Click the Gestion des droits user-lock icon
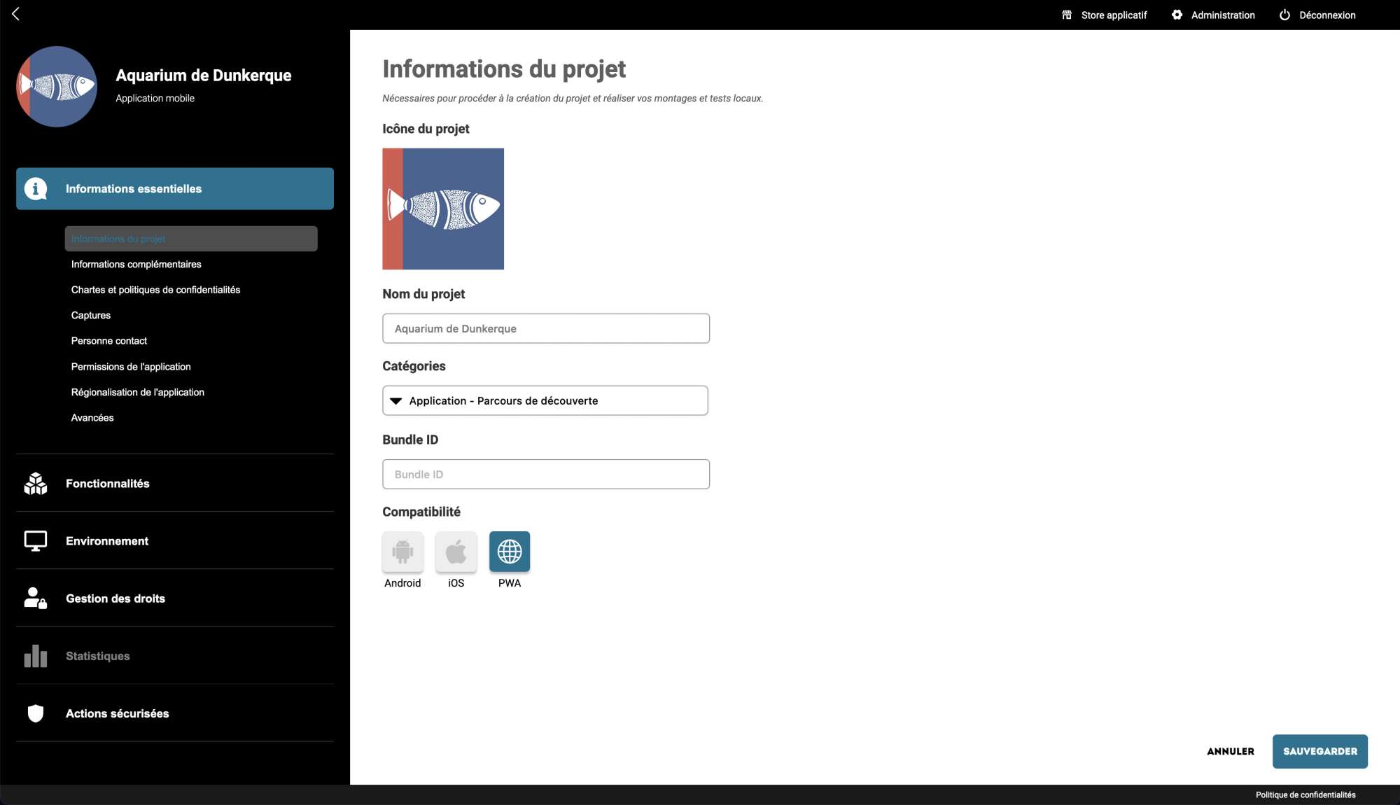Image resolution: width=1400 pixels, height=805 pixels. point(36,598)
